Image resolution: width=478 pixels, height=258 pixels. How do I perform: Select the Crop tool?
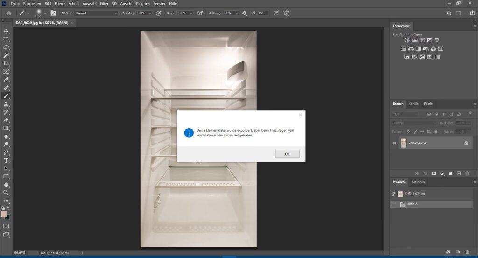coord(6,63)
